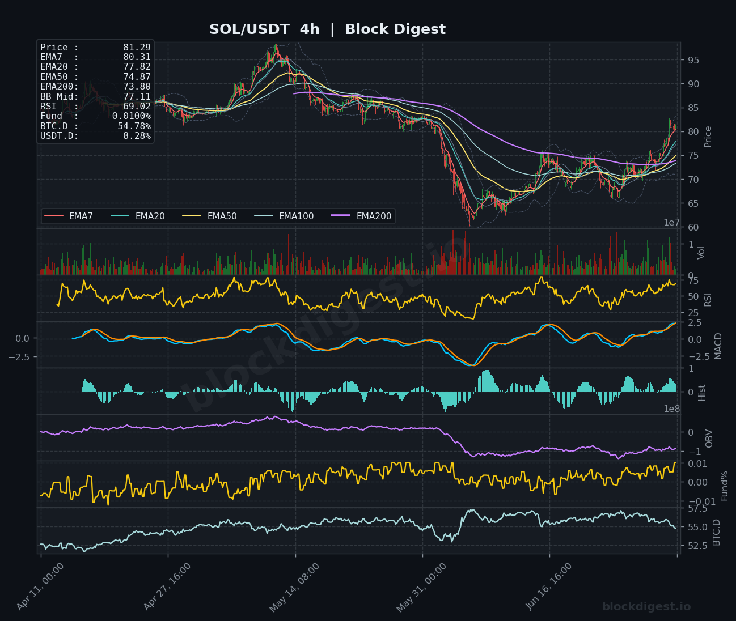Select the EMA20 legend entry
Viewport: 736px width, 621px height.
click(138, 216)
